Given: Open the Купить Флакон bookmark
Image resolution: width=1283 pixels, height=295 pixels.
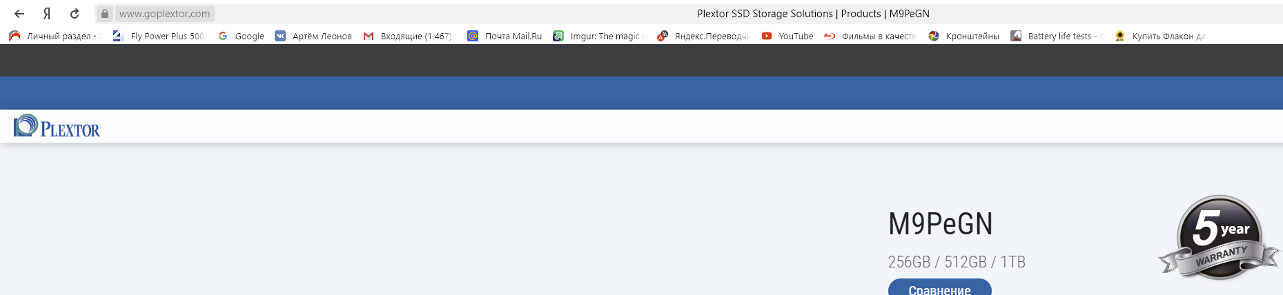Looking at the screenshot, I should point(1161,36).
